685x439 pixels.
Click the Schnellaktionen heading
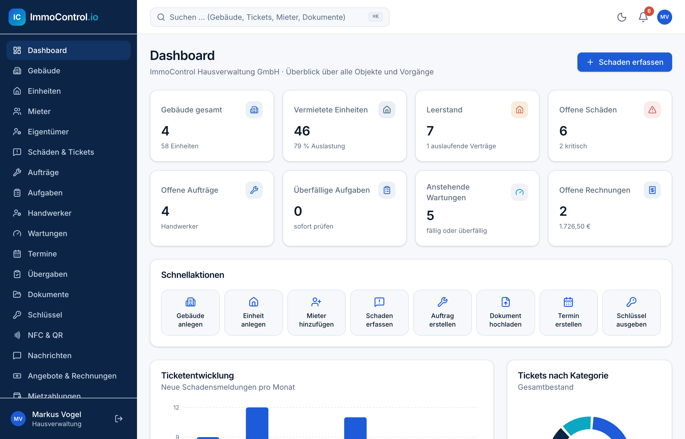[193, 275]
